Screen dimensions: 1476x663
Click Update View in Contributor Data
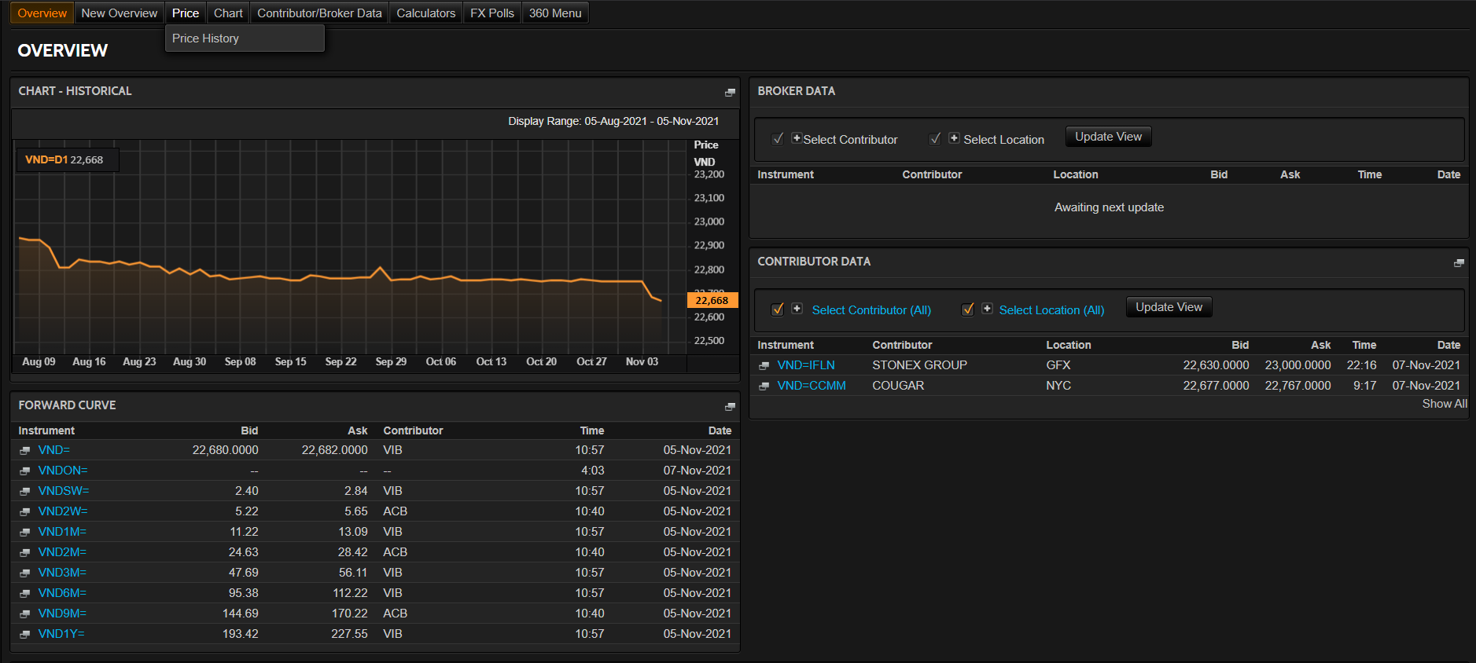tap(1169, 307)
